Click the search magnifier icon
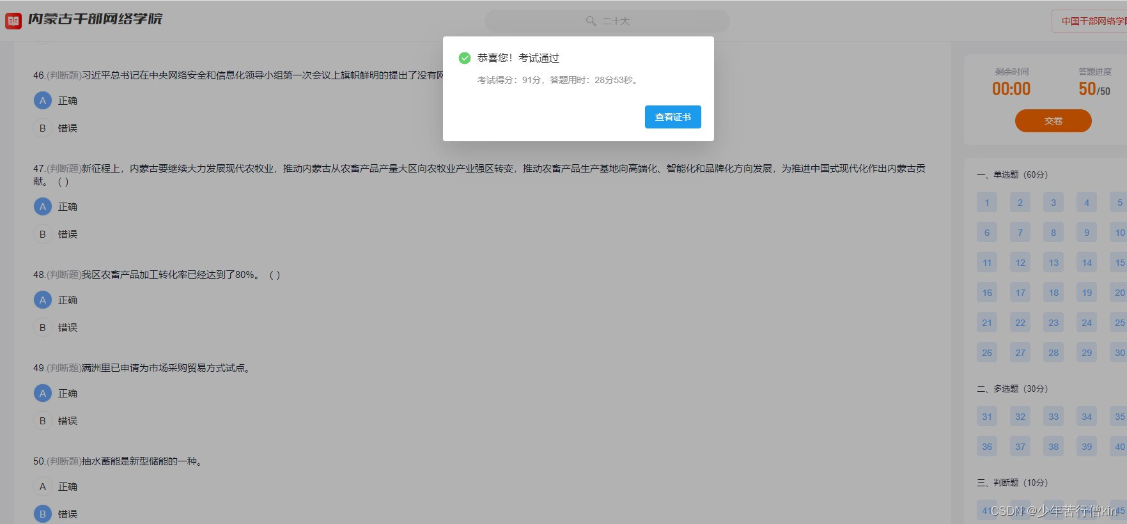1127x524 pixels. tap(591, 21)
